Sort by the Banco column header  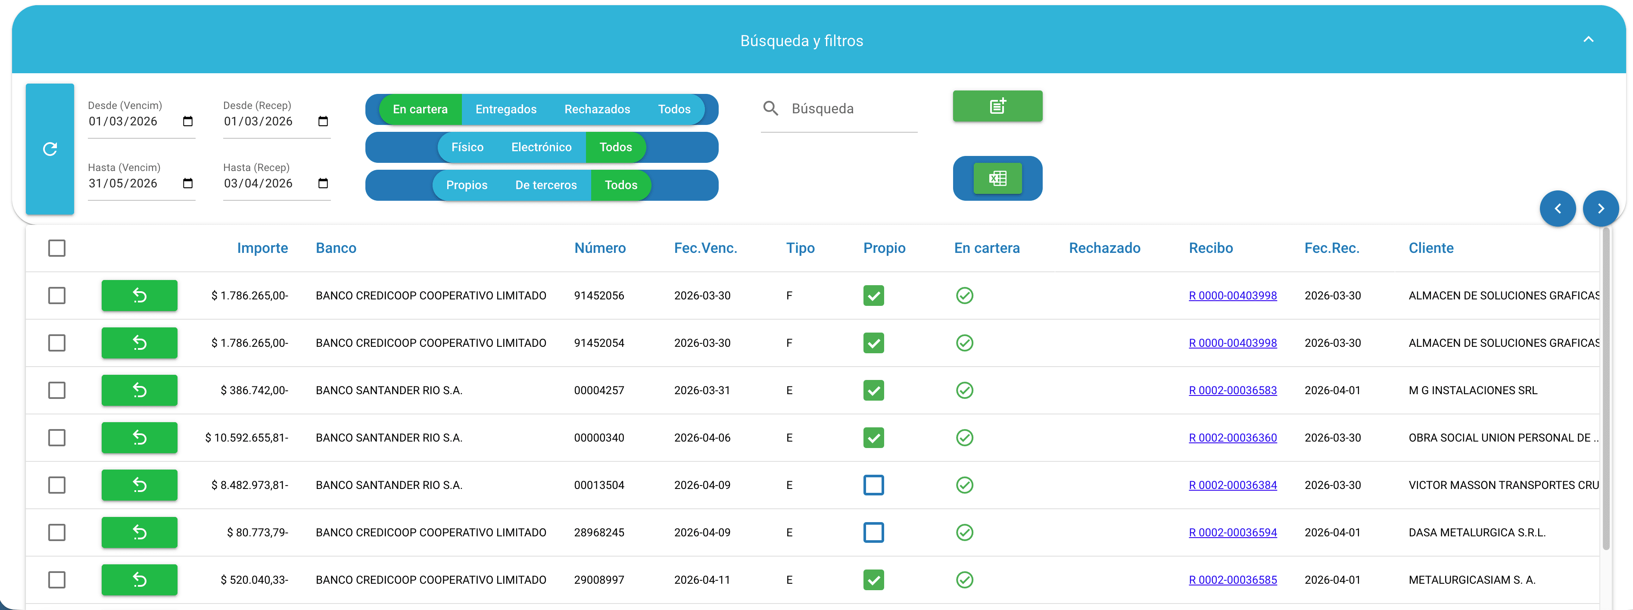point(336,248)
